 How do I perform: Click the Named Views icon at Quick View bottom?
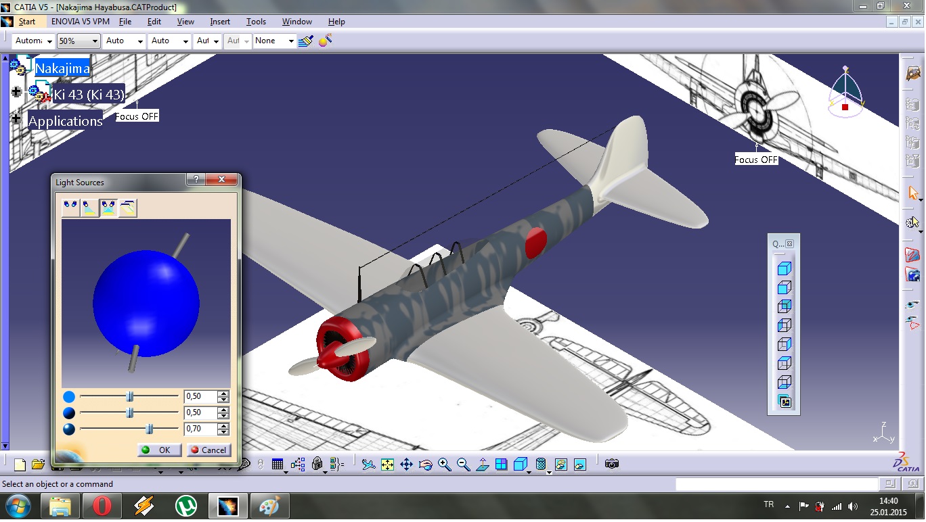pyautogui.click(x=785, y=402)
